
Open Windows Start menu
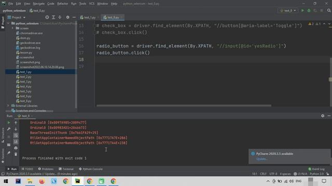click(6, 181)
